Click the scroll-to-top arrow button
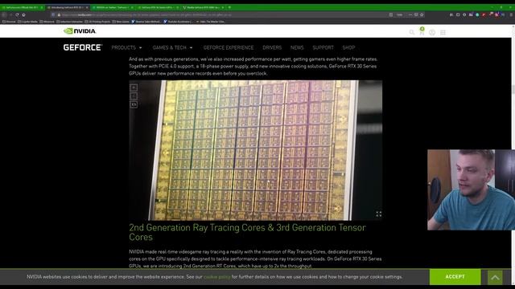515x289 pixels. click(495, 278)
